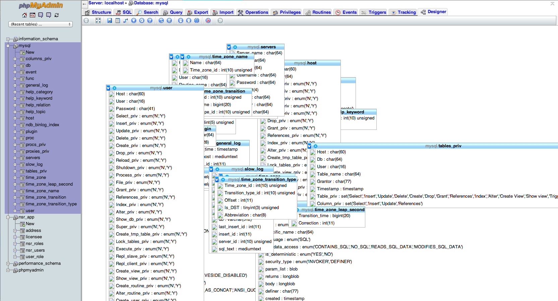Reload designer toolbar icon
558x301 pixels.
(142, 20)
